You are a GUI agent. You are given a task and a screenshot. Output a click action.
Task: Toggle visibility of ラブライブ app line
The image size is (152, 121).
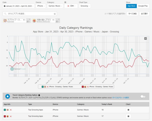pyautogui.click(x=28, y=22)
